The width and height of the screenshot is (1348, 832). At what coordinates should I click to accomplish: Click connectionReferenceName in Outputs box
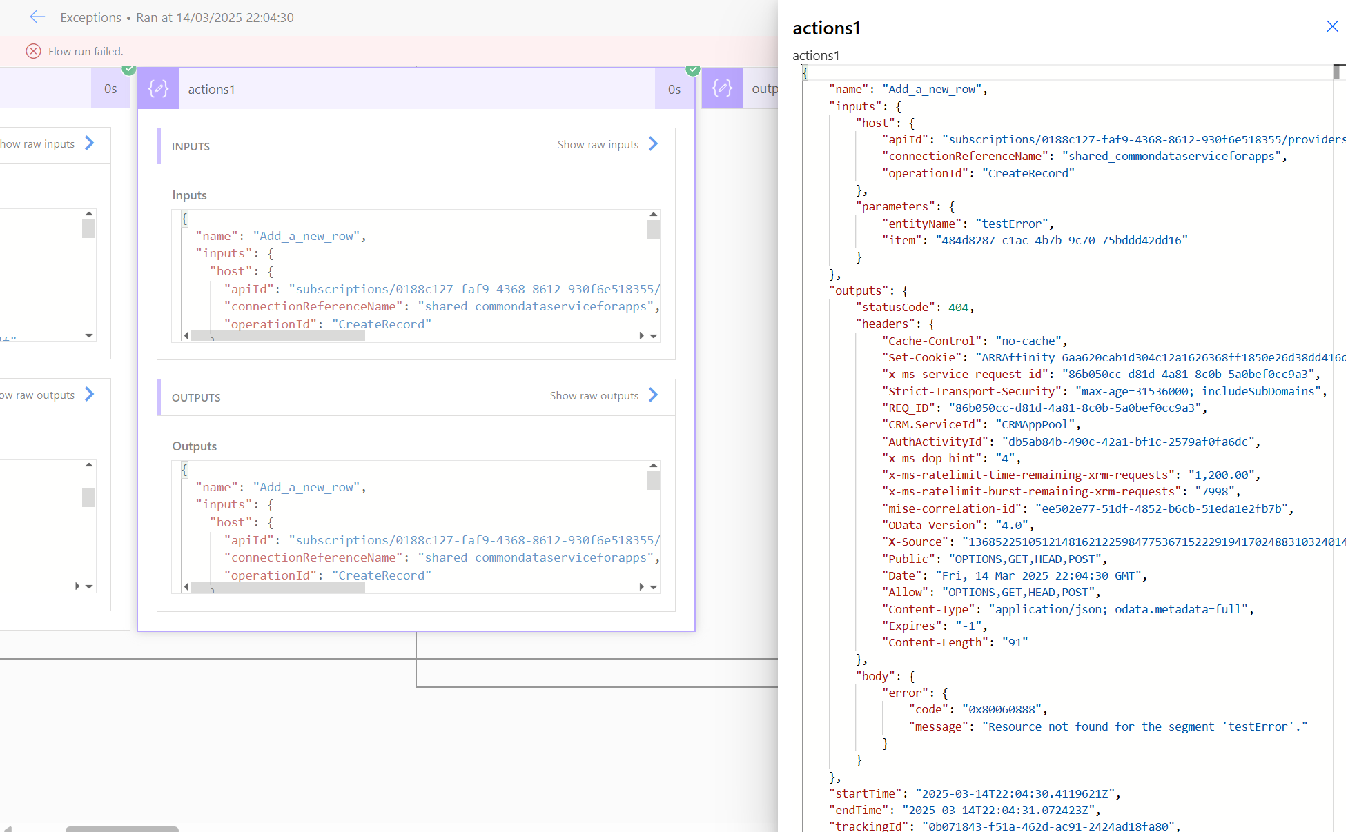coord(313,557)
